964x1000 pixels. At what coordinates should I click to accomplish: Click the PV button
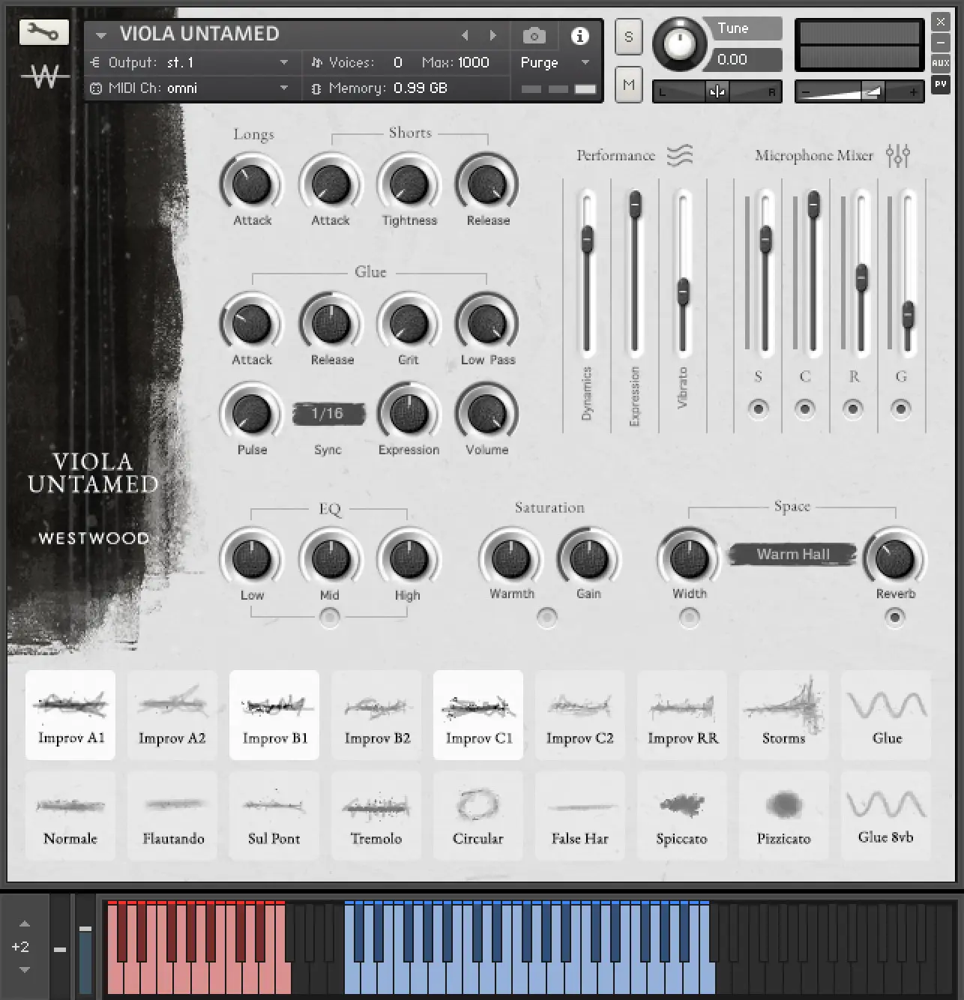(x=941, y=85)
